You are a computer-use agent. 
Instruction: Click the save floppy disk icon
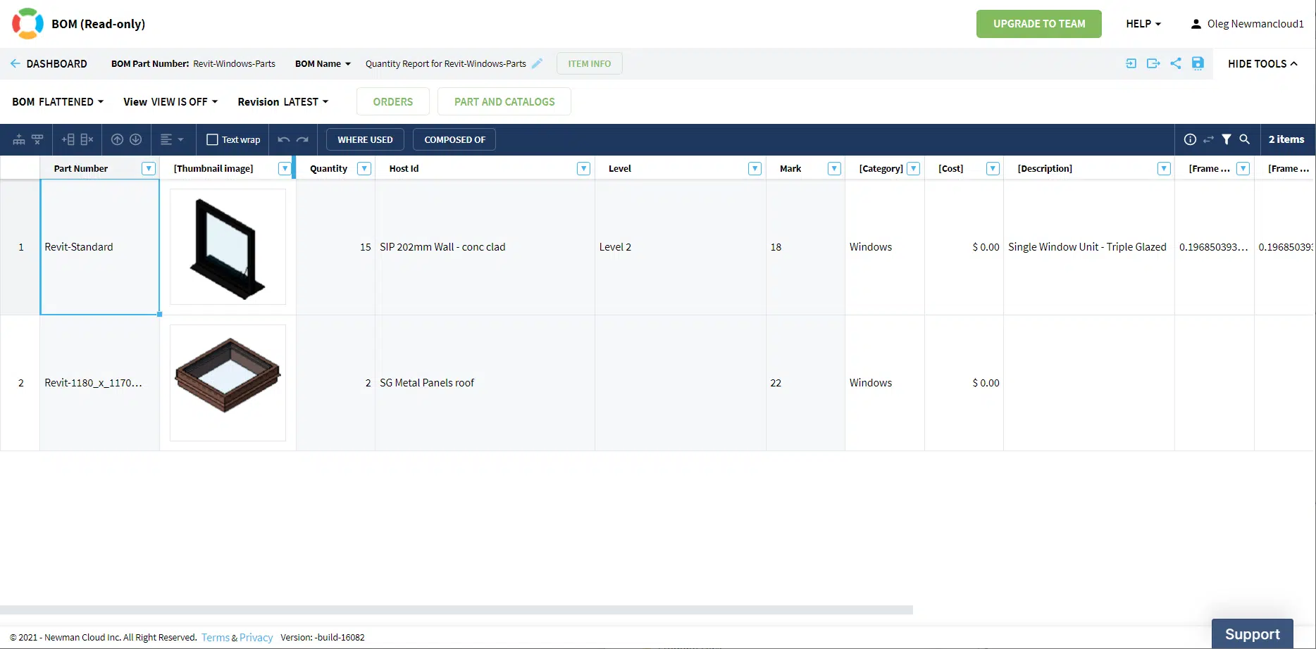click(1198, 63)
